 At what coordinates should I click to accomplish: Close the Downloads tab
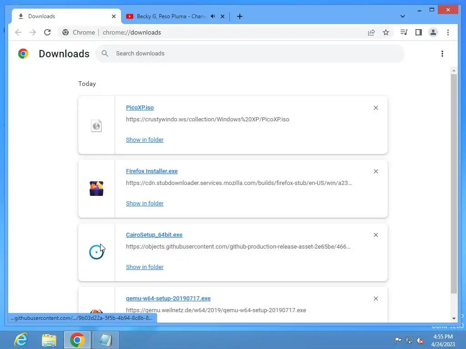[113, 16]
